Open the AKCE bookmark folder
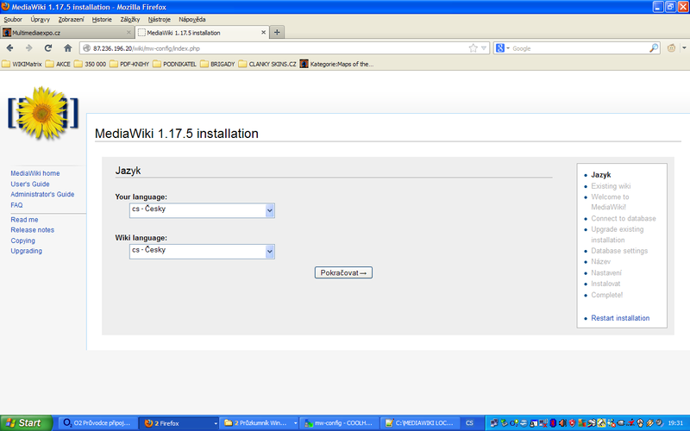Viewport: 690px width, 431px height. point(58,64)
